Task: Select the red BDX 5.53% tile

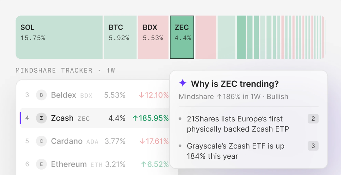Action: coord(153,37)
